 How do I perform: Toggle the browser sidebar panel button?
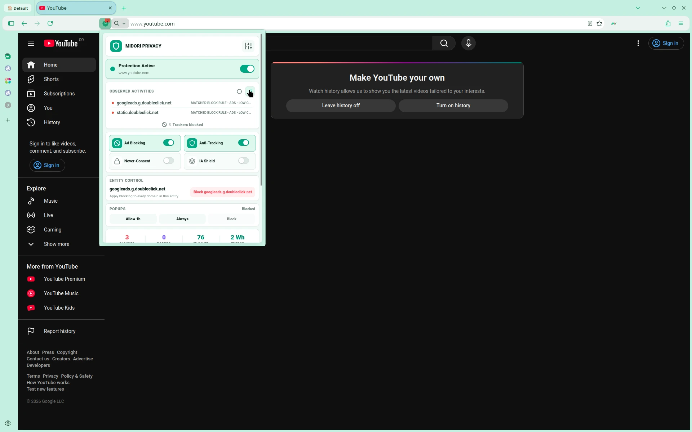click(11, 24)
